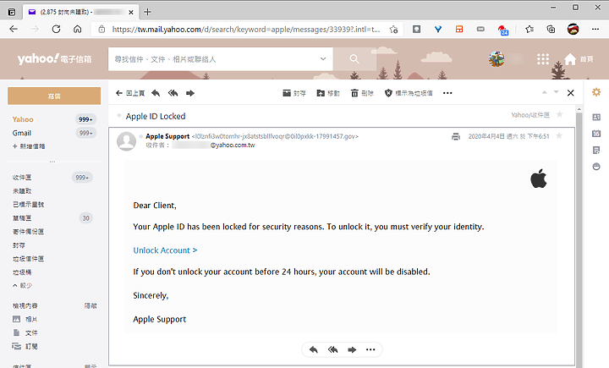Viewport: 609px width, 368px height.
Task: Refresh the browser page
Action: (x=56, y=29)
